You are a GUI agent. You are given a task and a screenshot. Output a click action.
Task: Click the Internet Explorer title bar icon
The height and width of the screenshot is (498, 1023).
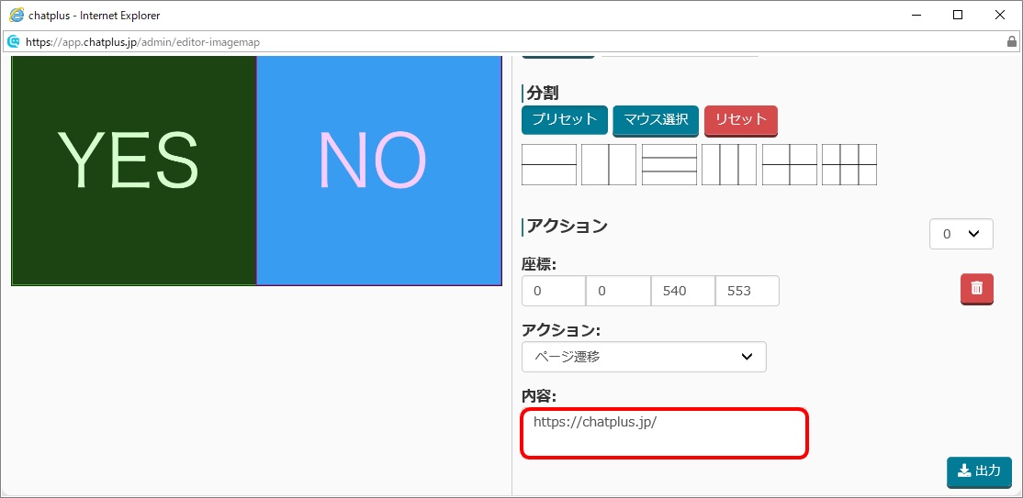point(16,15)
